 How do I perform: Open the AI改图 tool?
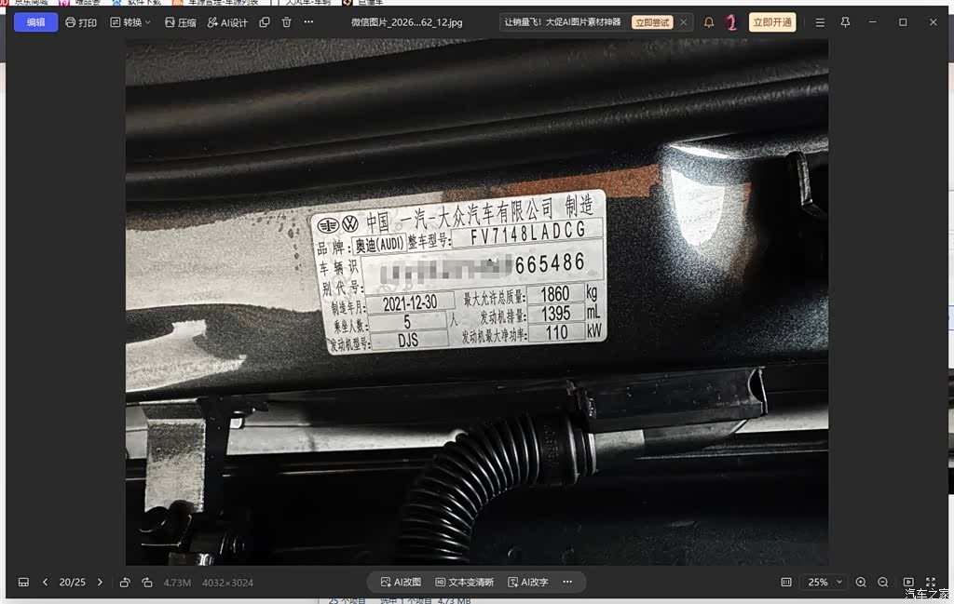click(x=401, y=582)
